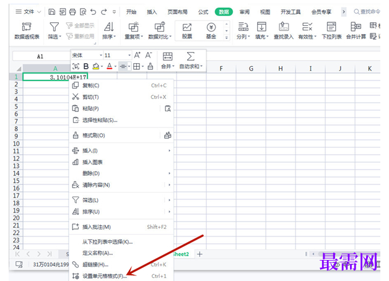Click the 下拉列表 dropdown list icon
The width and height of the screenshot is (389, 281).
(331, 27)
